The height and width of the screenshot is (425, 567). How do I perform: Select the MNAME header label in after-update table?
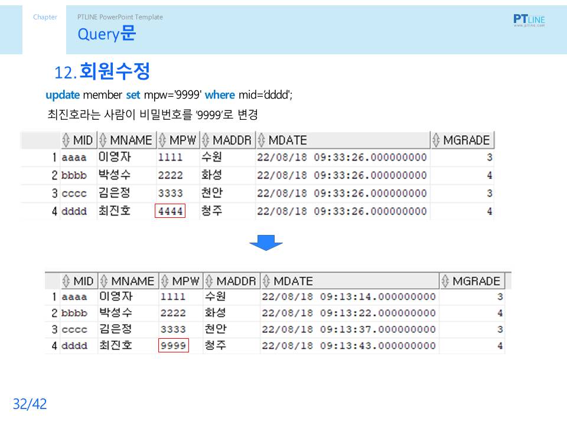coord(133,281)
